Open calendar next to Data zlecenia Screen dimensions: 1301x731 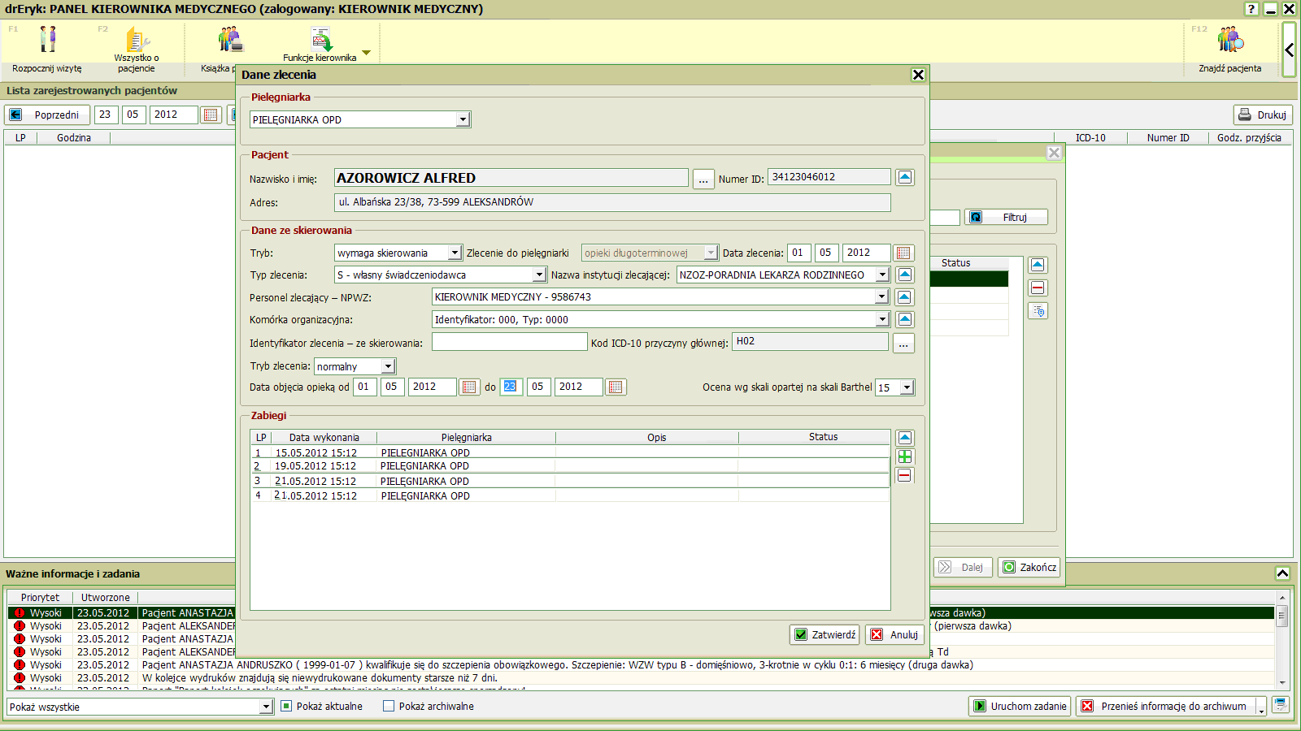(903, 253)
